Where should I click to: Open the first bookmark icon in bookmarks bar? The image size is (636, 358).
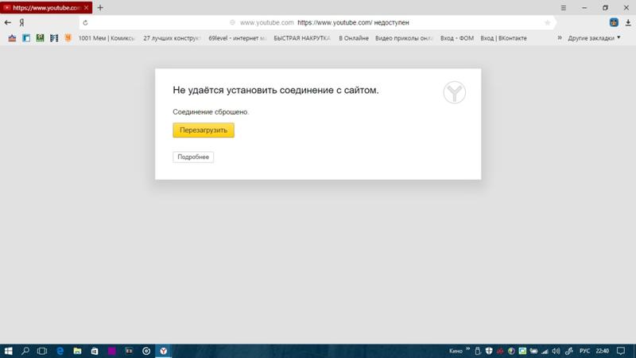12,38
